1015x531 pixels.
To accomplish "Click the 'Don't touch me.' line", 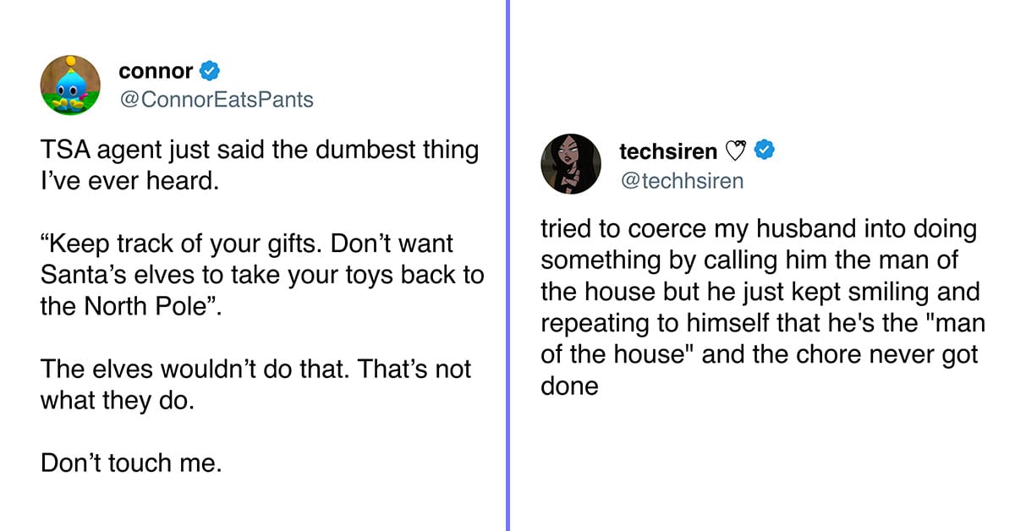I will tap(131, 463).
